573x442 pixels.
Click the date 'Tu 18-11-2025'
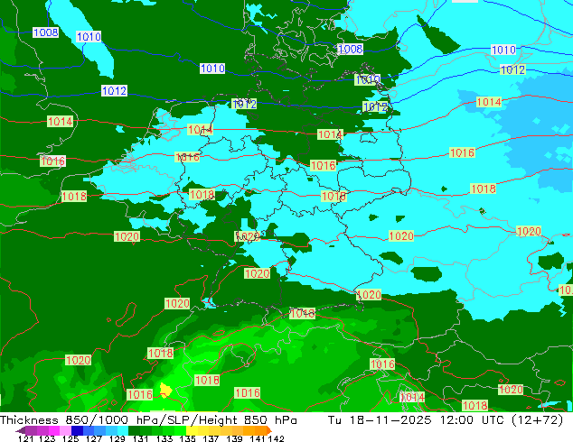(380, 420)
